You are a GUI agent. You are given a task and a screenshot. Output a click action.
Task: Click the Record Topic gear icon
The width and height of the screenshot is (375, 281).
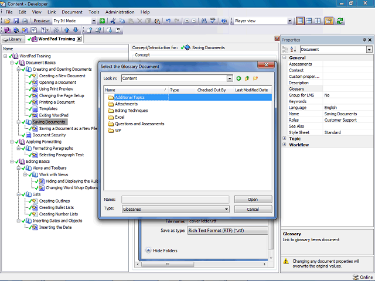[56, 30]
